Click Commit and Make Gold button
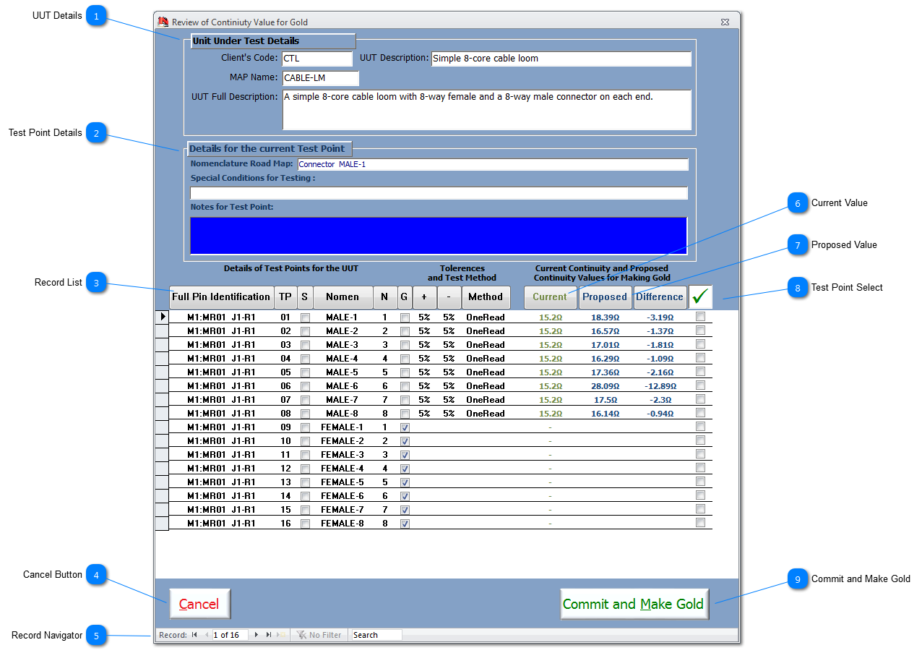The height and width of the screenshot is (653, 922). click(x=634, y=605)
